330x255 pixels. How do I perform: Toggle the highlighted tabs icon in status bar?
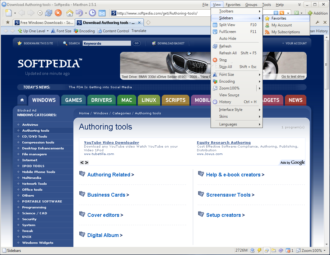tap(267, 250)
